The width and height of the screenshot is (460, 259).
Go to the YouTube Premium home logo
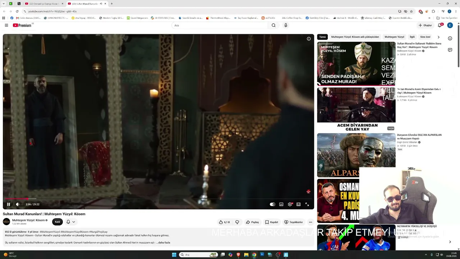click(22, 25)
